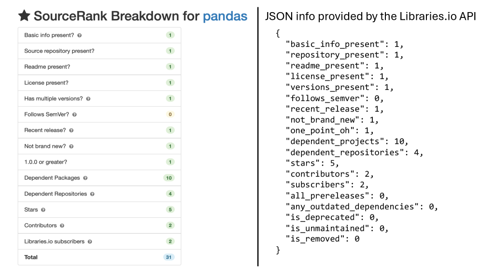Click the Total score badge 31
481x271 pixels.
click(x=169, y=257)
